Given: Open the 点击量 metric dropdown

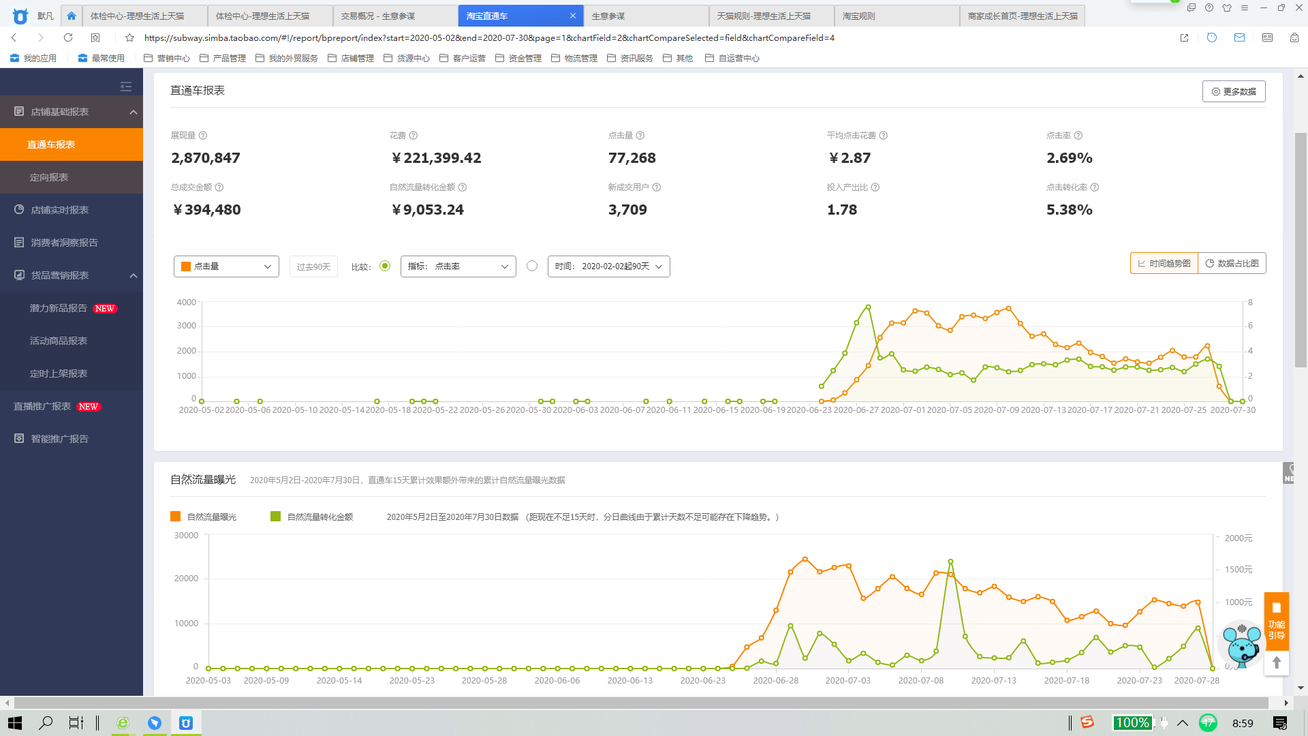Looking at the screenshot, I should (226, 266).
